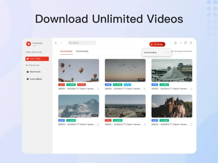Viewport: 218px width, 163px height.
Task: Focus the Search input field
Action: click(x=82, y=43)
